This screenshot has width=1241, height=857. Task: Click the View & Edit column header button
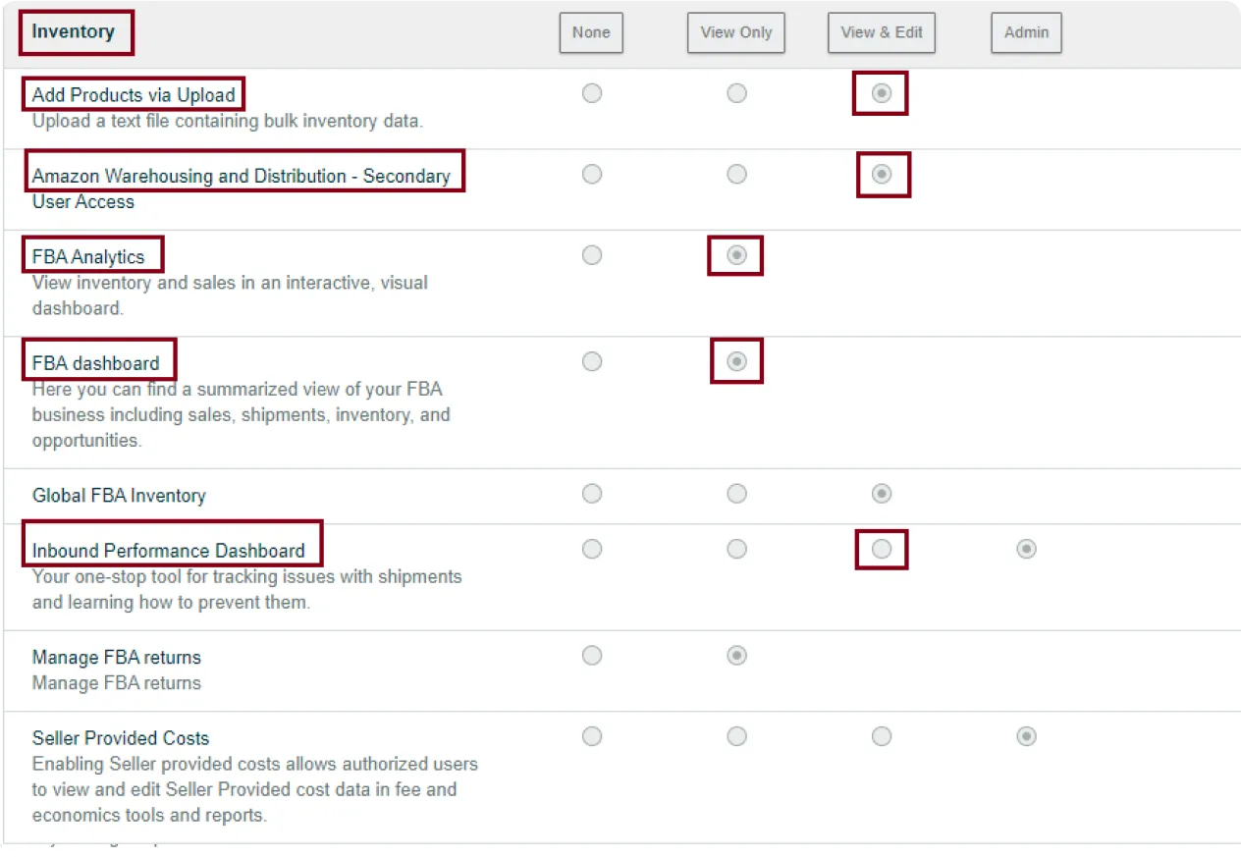coord(882,32)
